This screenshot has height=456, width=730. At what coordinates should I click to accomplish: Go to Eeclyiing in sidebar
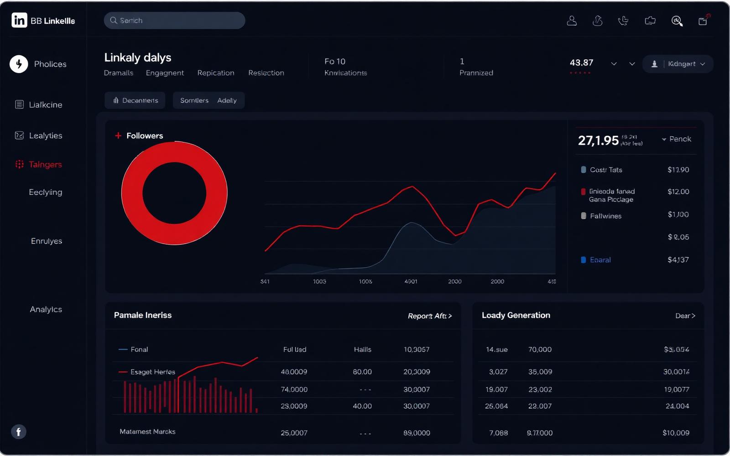coord(46,192)
